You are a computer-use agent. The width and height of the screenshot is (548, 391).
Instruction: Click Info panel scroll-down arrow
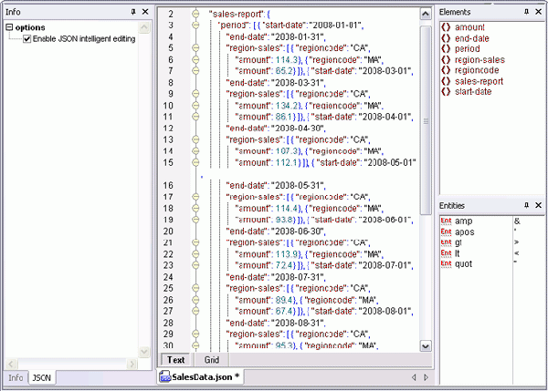point(144,352)
